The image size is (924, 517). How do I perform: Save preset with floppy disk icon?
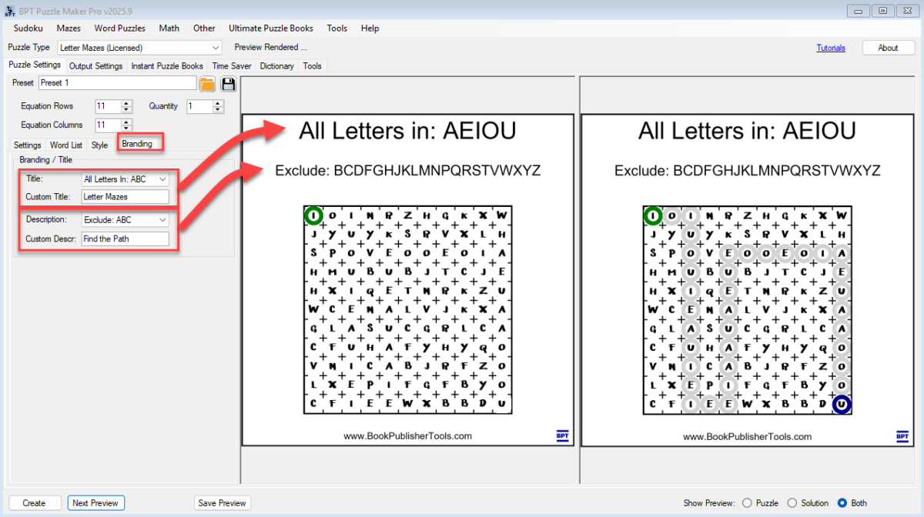pos(228,84)
